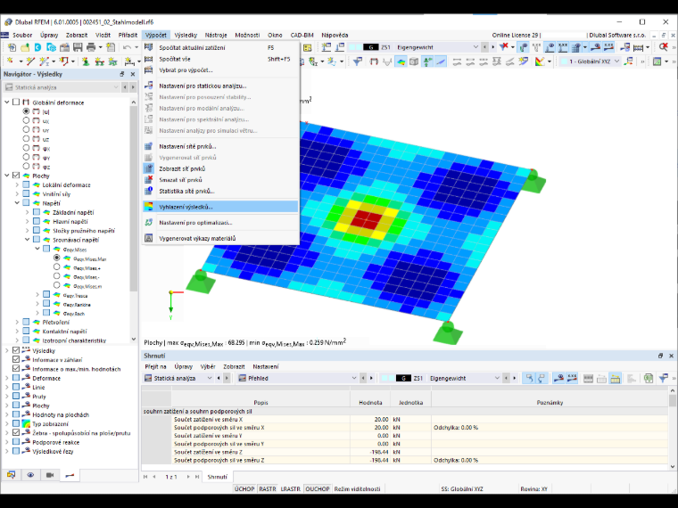Click the undo arrow icon
Image resolution: width=678 pixels, height=508 pixels.
127,47
